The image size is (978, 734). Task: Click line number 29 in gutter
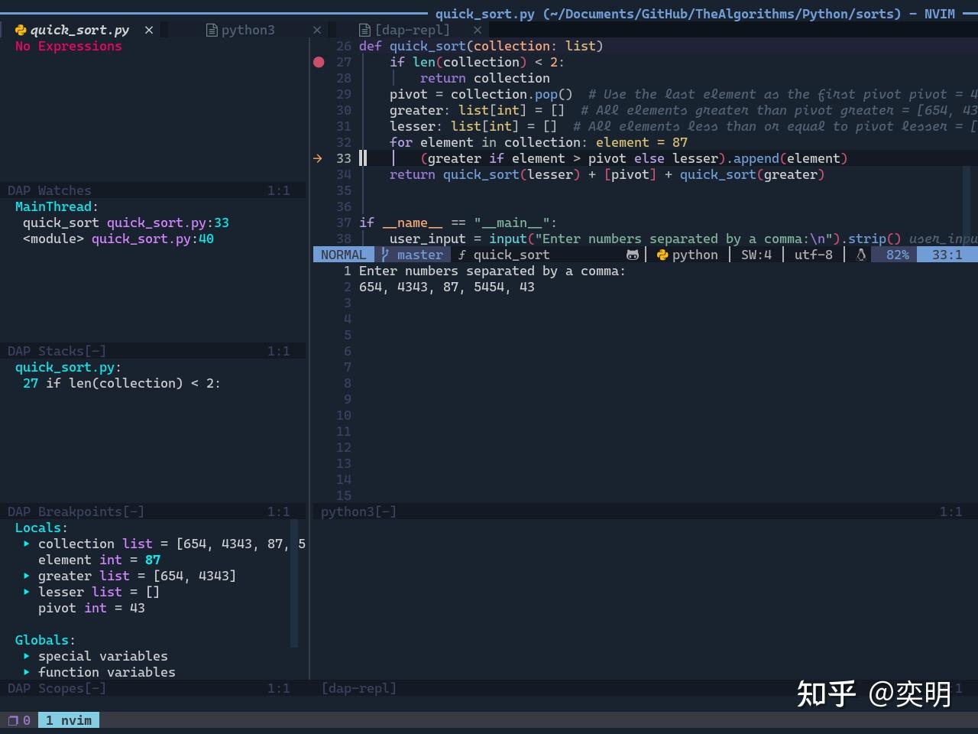pyautogui.click(x=344, y=94)
